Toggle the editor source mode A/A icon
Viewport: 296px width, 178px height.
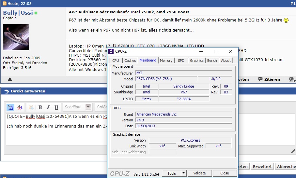click(x=10, y=107)
